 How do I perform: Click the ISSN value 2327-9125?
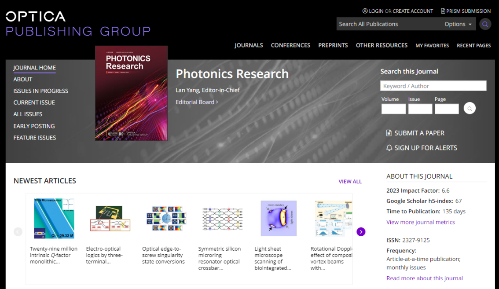click(416, 240)
